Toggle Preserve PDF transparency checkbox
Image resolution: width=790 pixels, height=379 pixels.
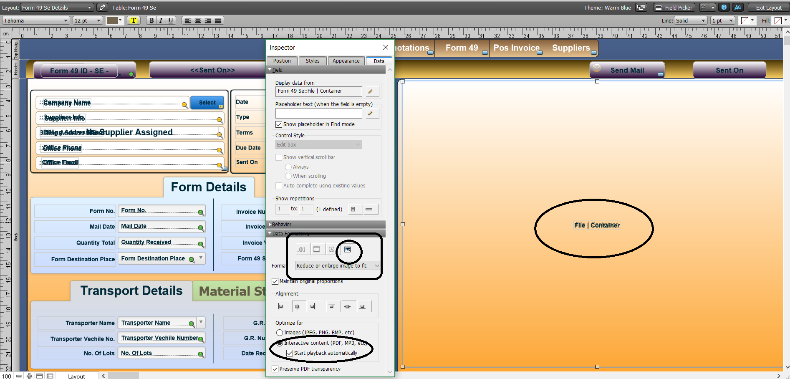click(275, 369)
